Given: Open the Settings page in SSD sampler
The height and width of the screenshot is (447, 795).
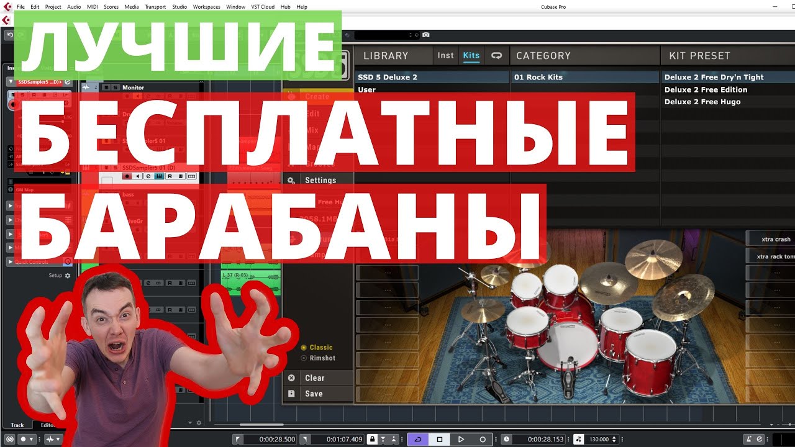Looking at the screenshot, I should [320, 180].
